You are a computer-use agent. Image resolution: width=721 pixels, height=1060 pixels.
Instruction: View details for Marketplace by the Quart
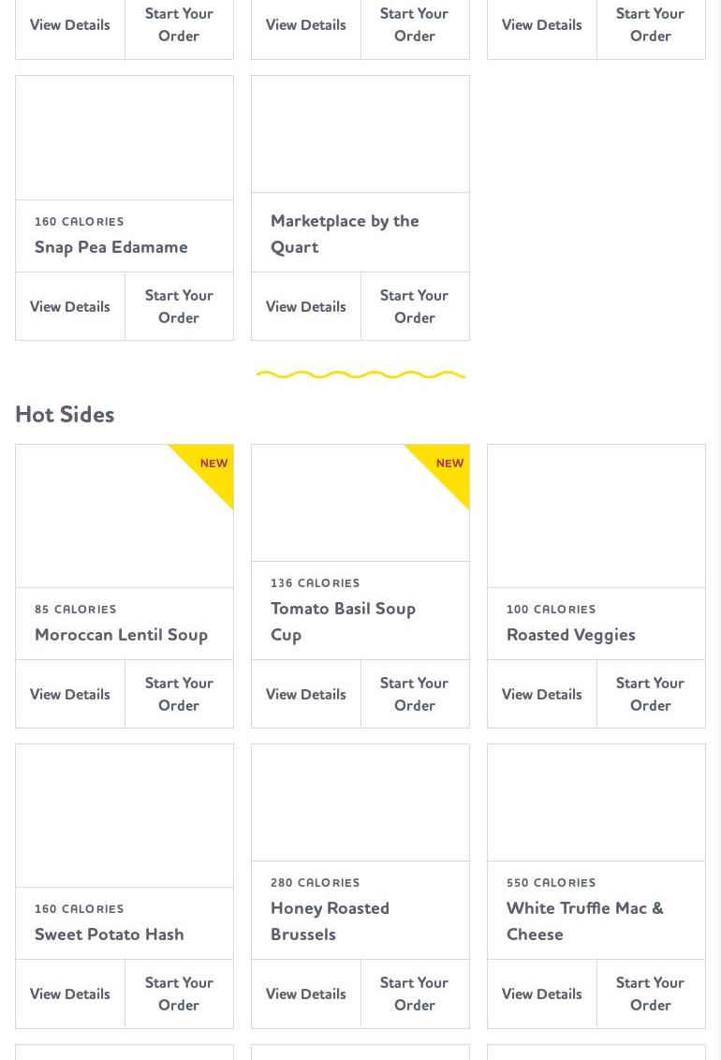[x=306, y=306]
